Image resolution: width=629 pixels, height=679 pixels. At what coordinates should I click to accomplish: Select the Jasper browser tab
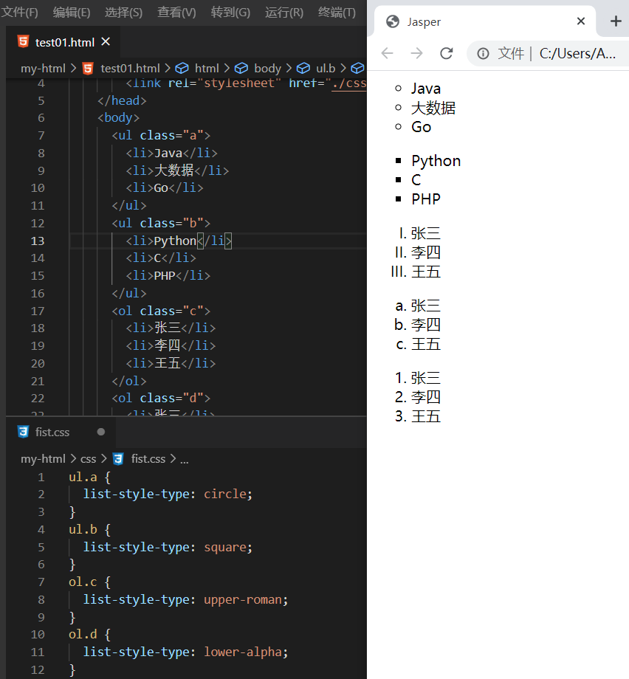click(x=484, y=21)
